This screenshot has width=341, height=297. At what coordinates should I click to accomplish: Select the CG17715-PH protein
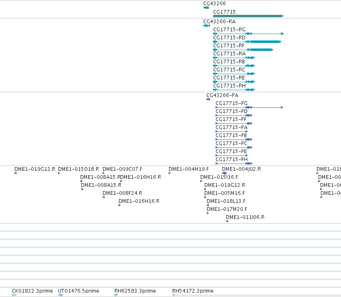231,160
